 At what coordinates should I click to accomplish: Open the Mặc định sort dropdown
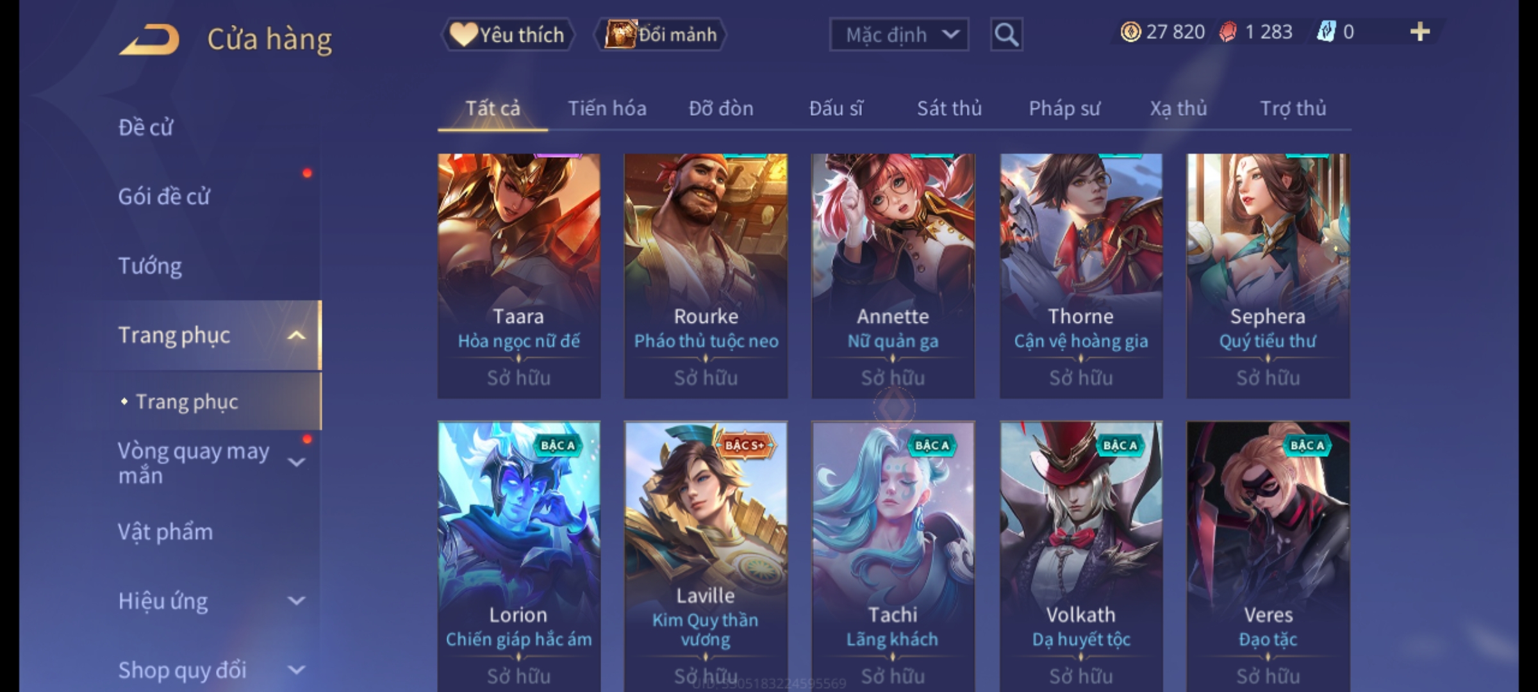pos(899,35)
